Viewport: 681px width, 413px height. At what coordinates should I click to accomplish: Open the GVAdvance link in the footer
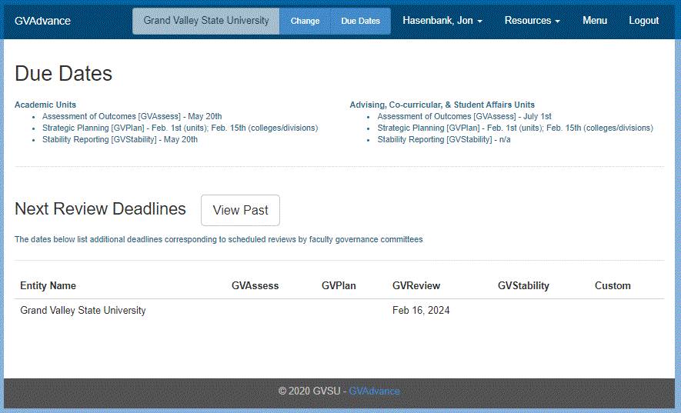point(374,391)
